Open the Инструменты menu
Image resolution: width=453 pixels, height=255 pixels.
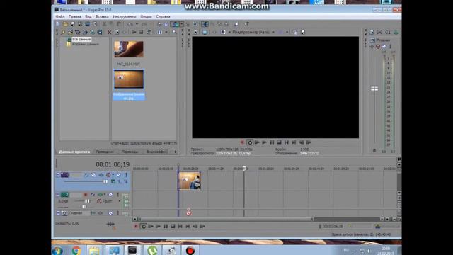tap(125, 16)
